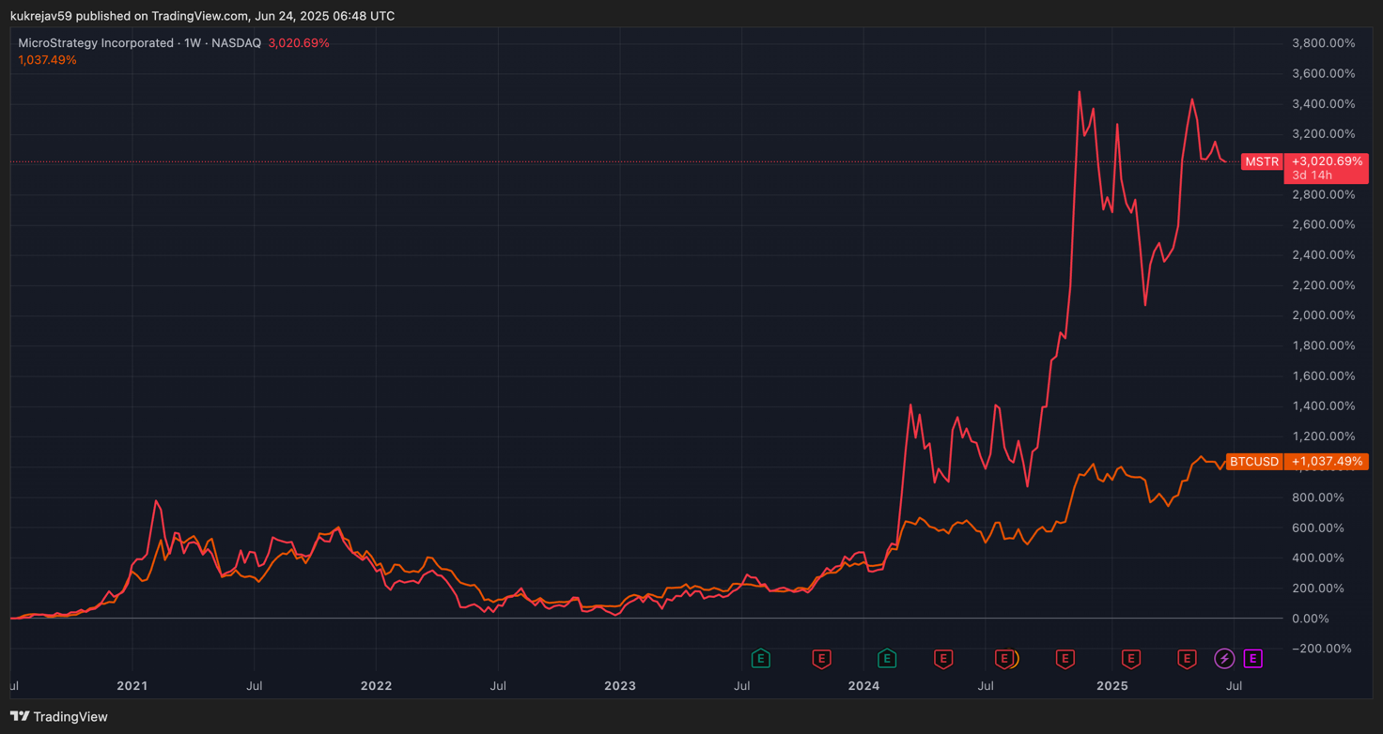This screenshot has height=734, width=1383.
Task: Click the 2,800.00% axis label
Action: (x=1324, y=194)
